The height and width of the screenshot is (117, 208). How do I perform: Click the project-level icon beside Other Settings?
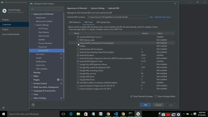(x=61, y=98)
